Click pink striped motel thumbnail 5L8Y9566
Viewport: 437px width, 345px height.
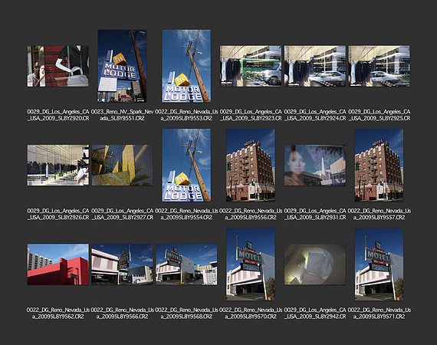(122, 264)
